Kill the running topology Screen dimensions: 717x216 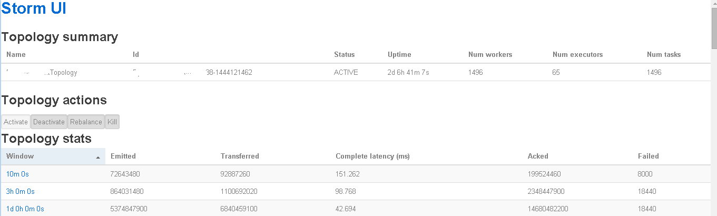pos(112,122)
